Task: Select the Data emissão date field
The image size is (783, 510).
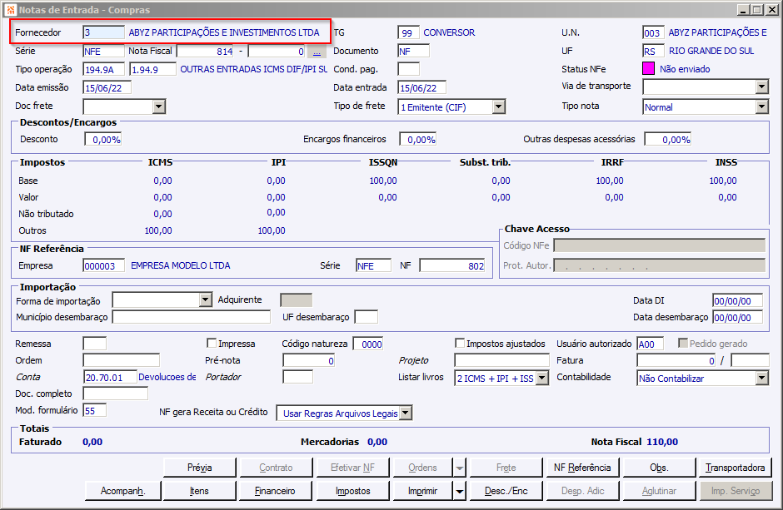Action: [x=107, y=87]
